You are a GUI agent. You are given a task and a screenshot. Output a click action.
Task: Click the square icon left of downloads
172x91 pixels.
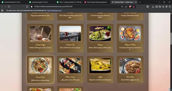[147, 7]
